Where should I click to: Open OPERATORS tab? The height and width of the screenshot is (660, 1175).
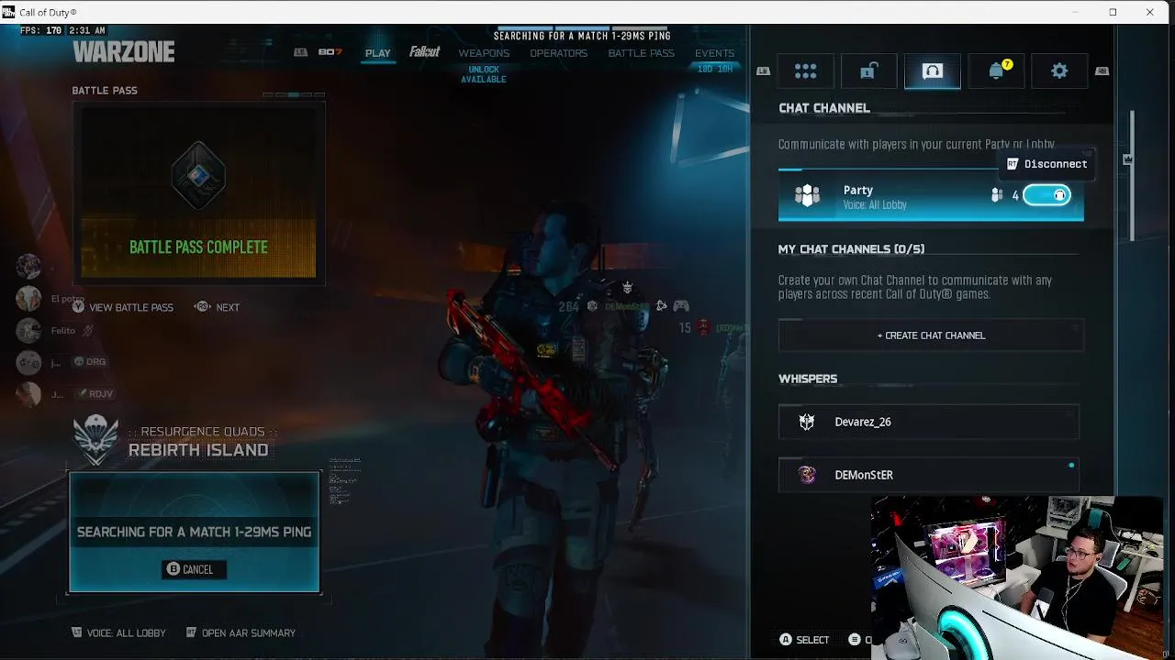pos(558,53)
